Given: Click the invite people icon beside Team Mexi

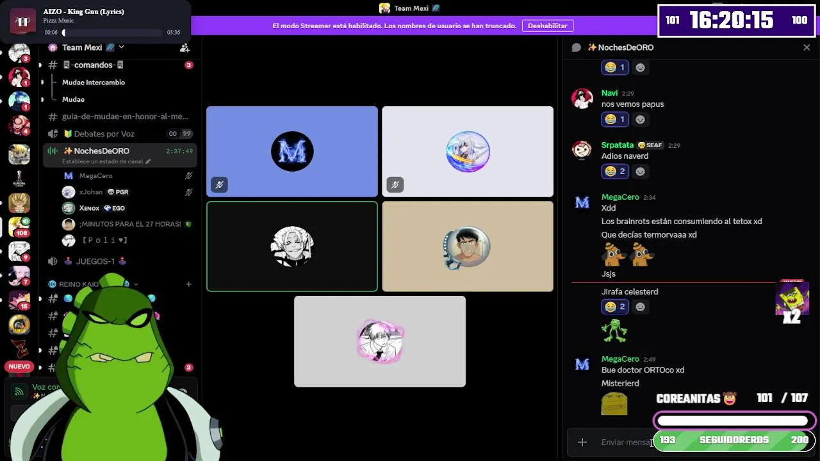Looking at the screenshot, I should point(184,48).
